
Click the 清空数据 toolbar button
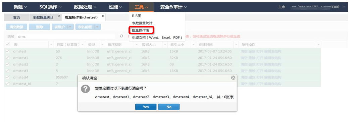(x=16, y=27)
